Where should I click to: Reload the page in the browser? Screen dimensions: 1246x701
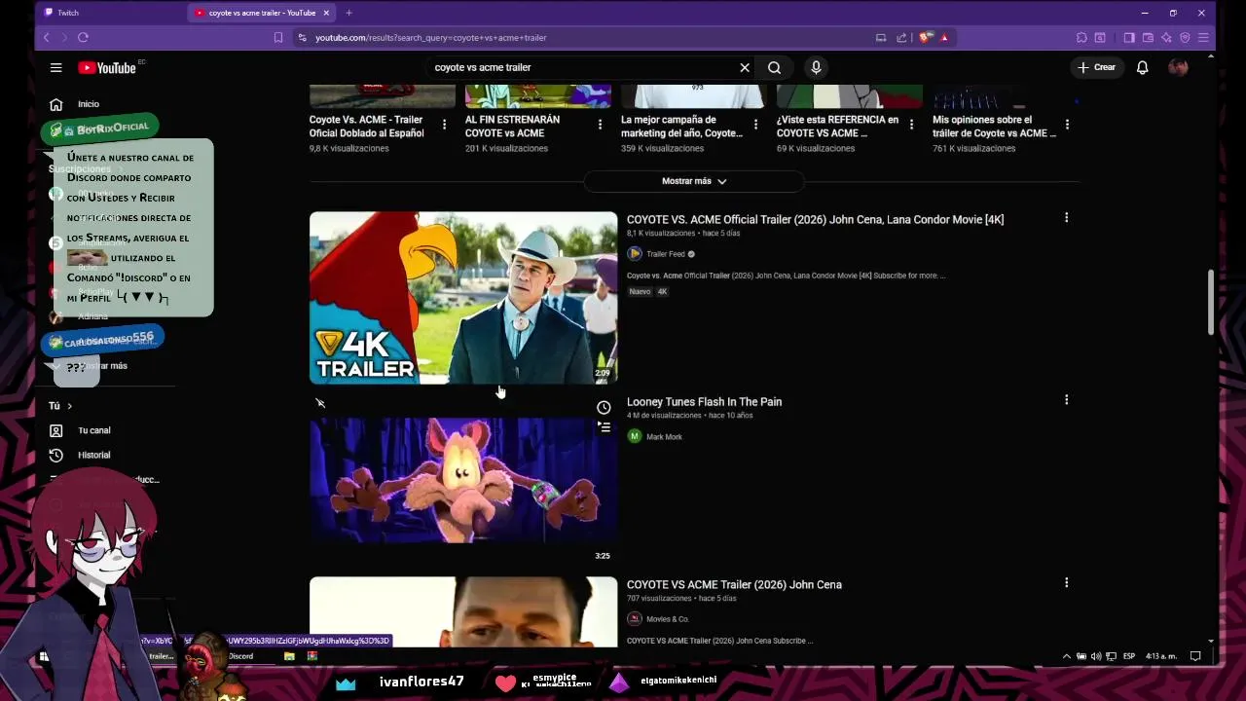click(x=83, y=37)
